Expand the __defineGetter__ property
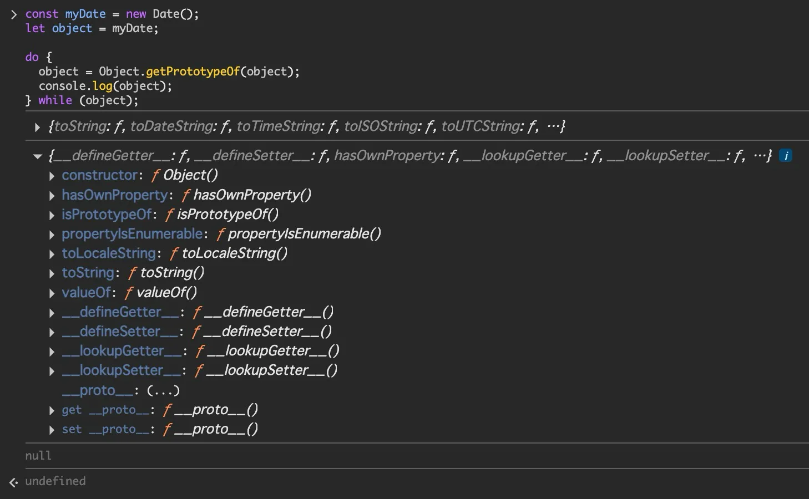 [52, 313]
